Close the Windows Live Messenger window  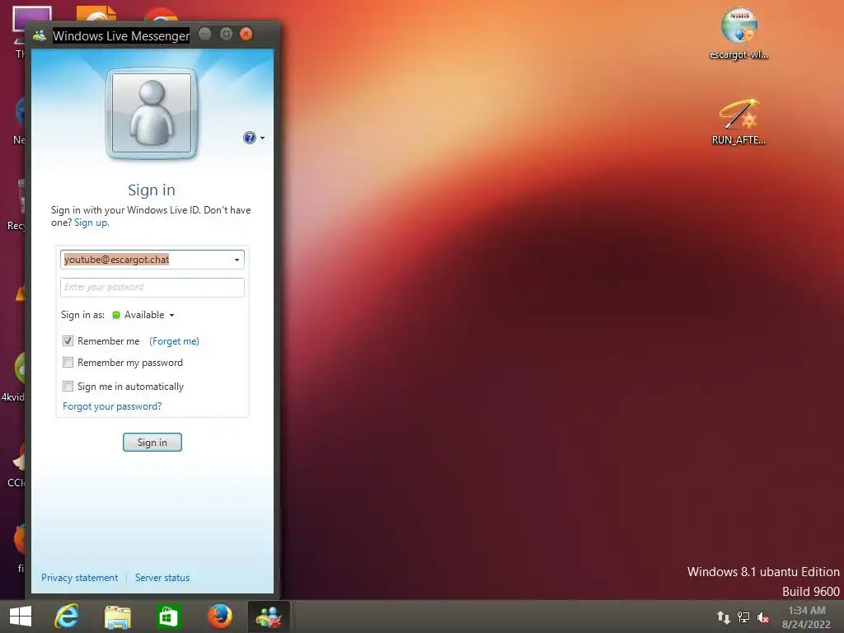tap(246, 34)
